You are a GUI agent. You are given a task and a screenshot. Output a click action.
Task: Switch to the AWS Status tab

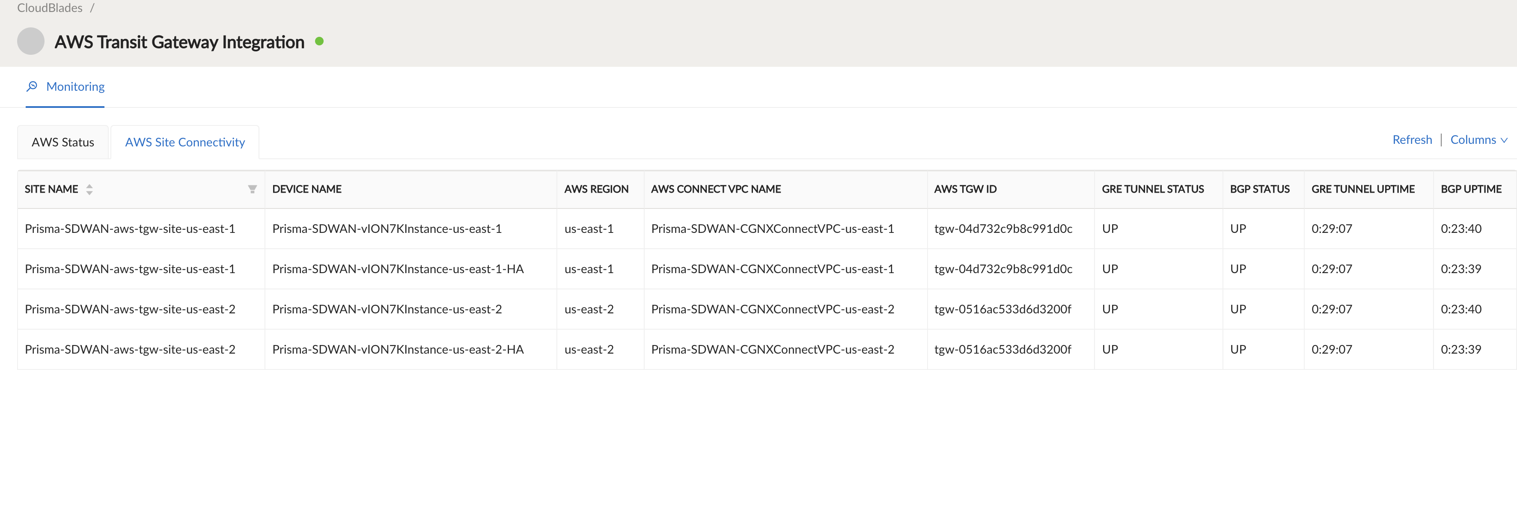point(62,143)
